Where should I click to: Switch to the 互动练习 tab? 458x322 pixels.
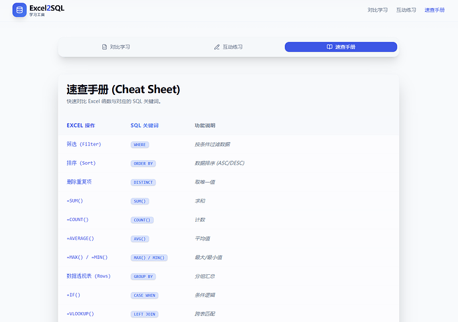coord(228,47)
